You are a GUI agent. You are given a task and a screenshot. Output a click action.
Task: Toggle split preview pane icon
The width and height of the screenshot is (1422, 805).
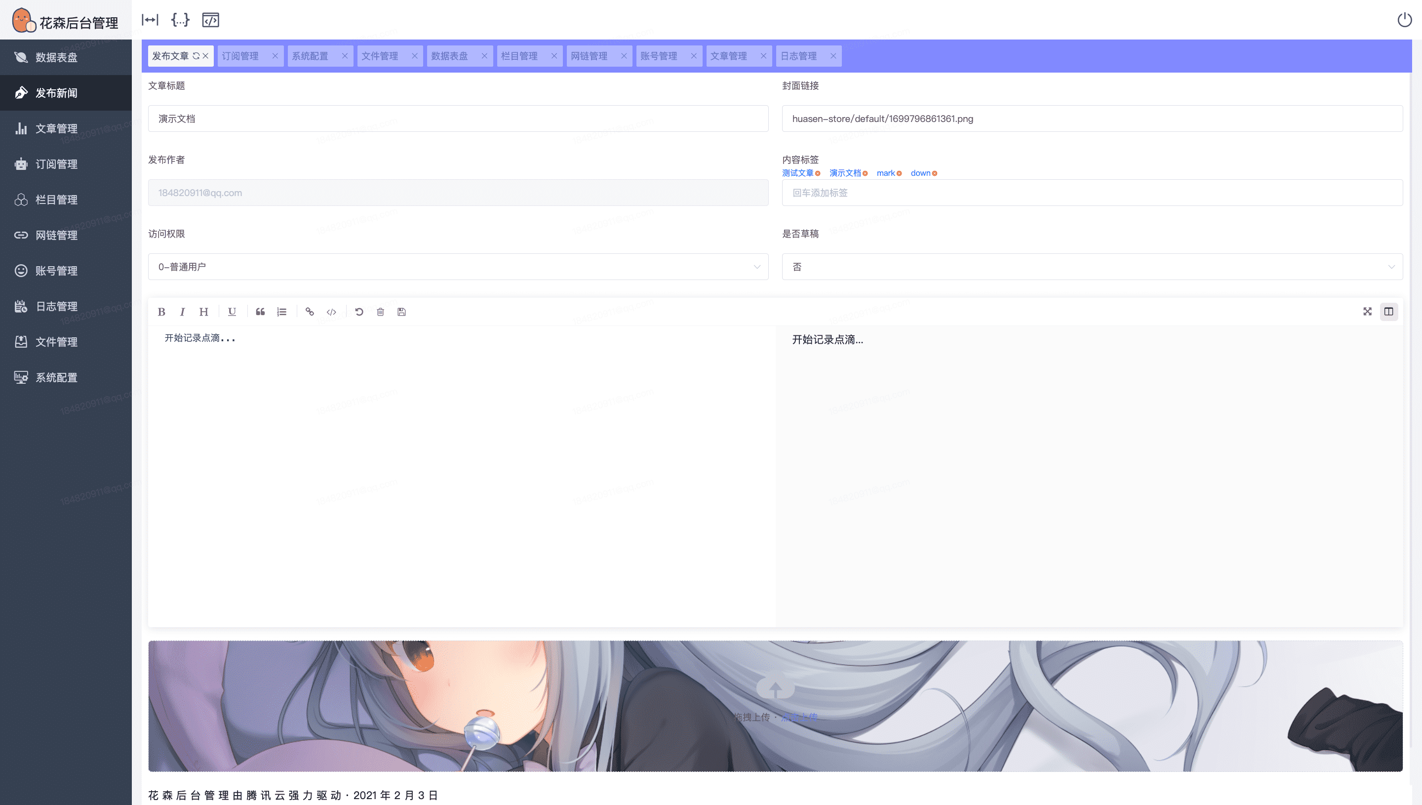pos(1388,311)
